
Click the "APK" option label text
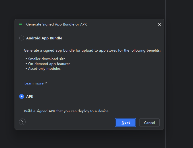(30, 97)
